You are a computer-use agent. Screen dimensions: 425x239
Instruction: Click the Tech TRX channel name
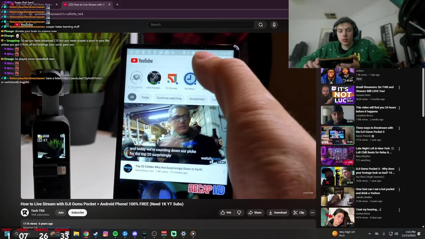[x=38, y=211]
